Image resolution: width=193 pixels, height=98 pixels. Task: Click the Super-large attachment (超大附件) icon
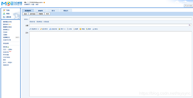coord(41,29)
